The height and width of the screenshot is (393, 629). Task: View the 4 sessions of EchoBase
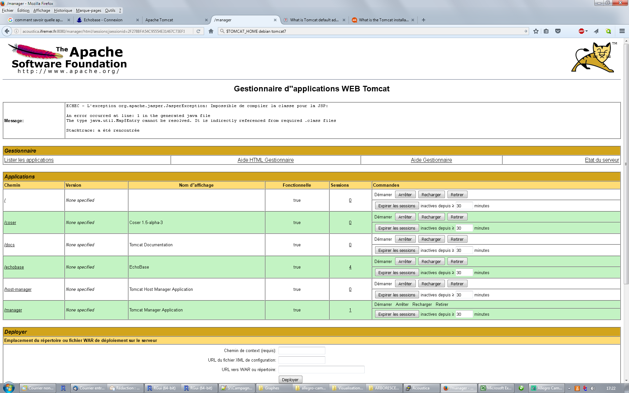350,267
